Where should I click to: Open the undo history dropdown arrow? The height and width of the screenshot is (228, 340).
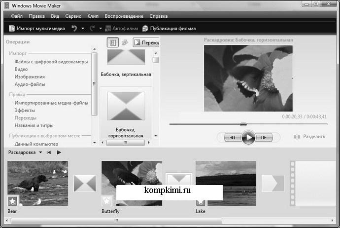83,29
